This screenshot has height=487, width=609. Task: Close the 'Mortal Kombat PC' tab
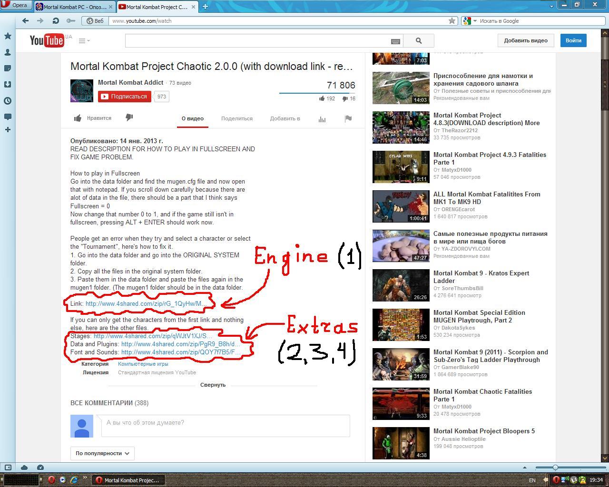[110, 7]
